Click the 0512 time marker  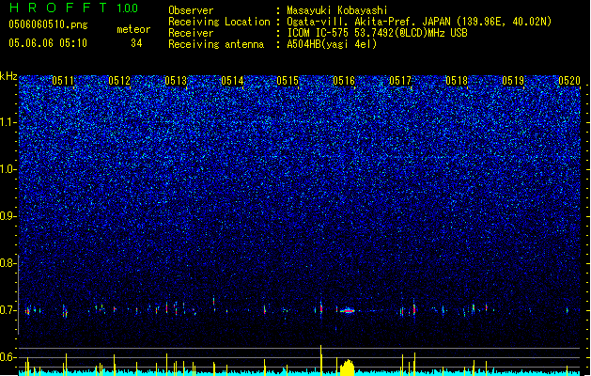tap(119, 81)
